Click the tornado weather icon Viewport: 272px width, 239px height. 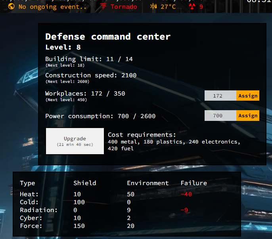pos(103,7)
